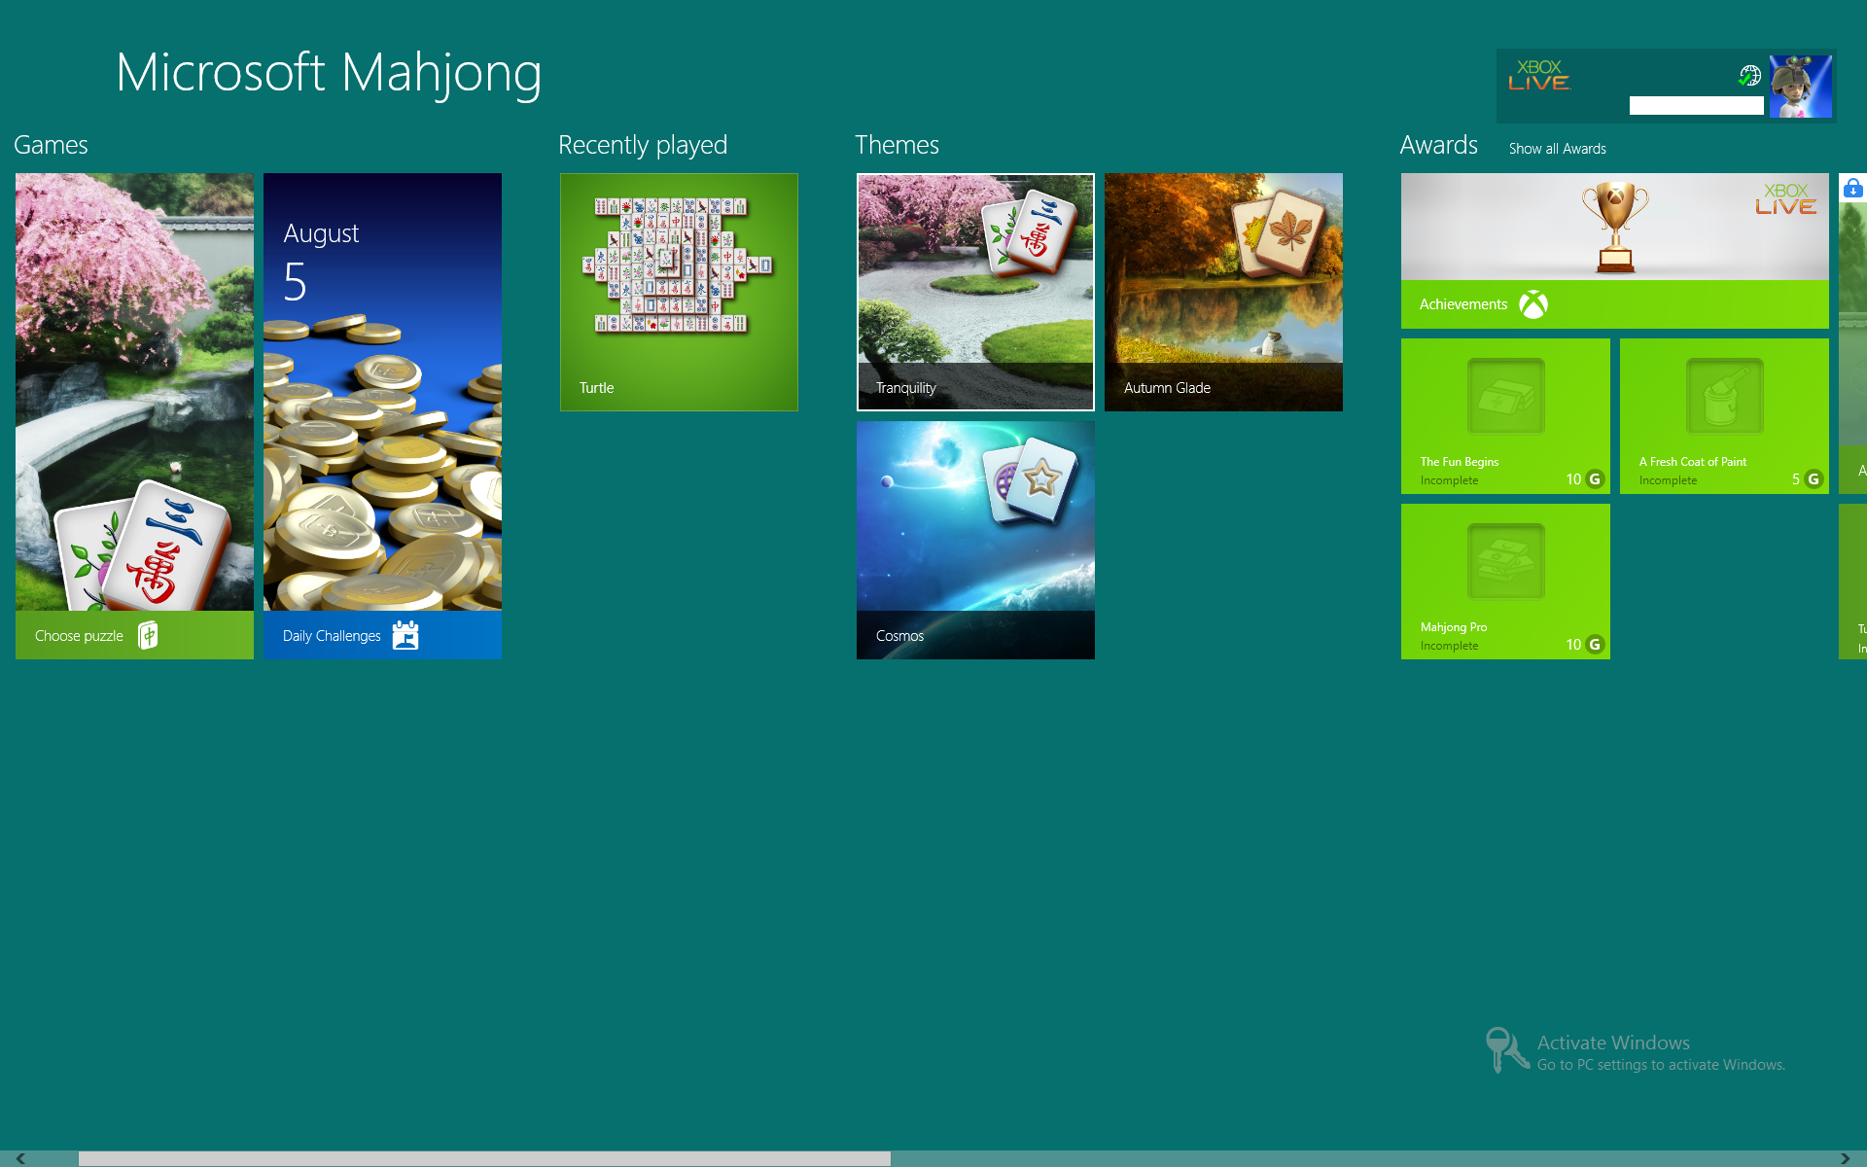This screenshot has height=1167, width=1867.
Task: Click the tiles badge icon on The Fun Begins
Action: (1505, 396)
